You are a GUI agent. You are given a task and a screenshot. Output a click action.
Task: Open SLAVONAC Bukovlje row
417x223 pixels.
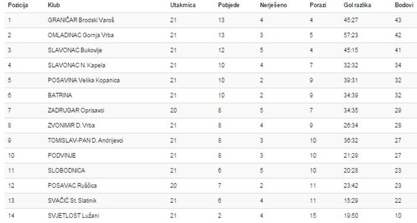[x=211, y=50]
